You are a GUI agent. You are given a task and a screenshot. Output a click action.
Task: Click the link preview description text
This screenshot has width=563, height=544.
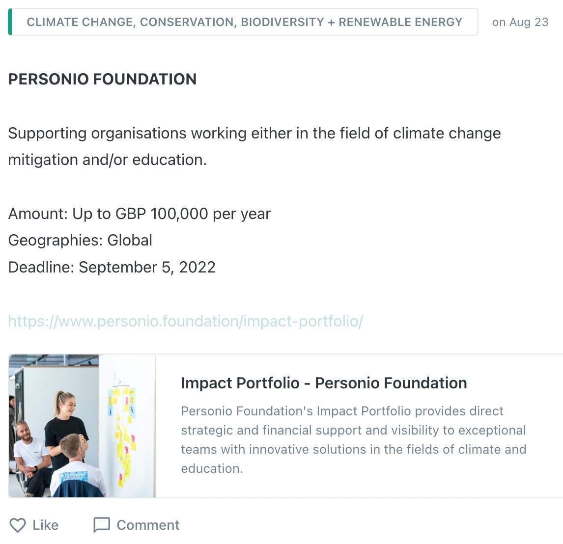point(353,439)
